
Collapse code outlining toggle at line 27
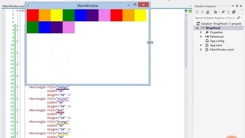tap(17, 110)
